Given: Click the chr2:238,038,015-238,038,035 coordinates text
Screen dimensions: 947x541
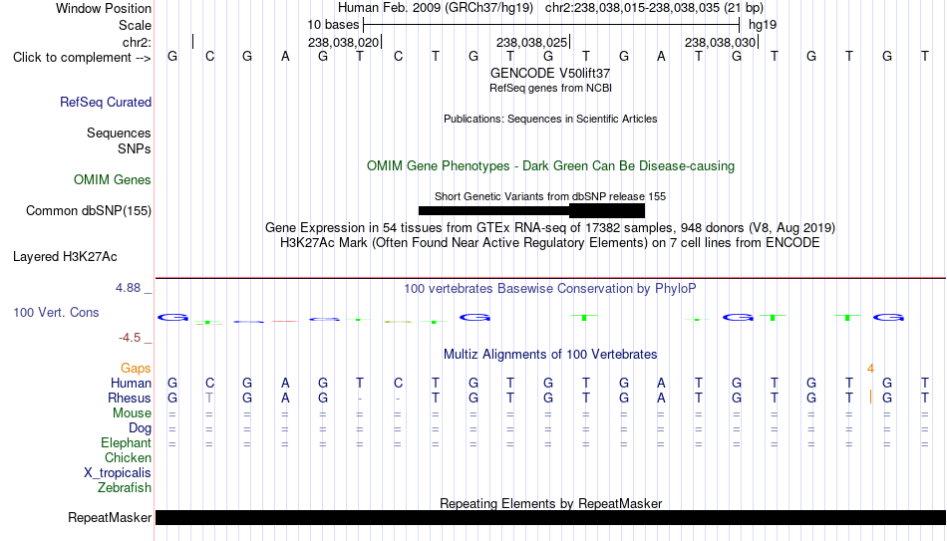Looking at the screenshot, I should [x=655, y=8].
